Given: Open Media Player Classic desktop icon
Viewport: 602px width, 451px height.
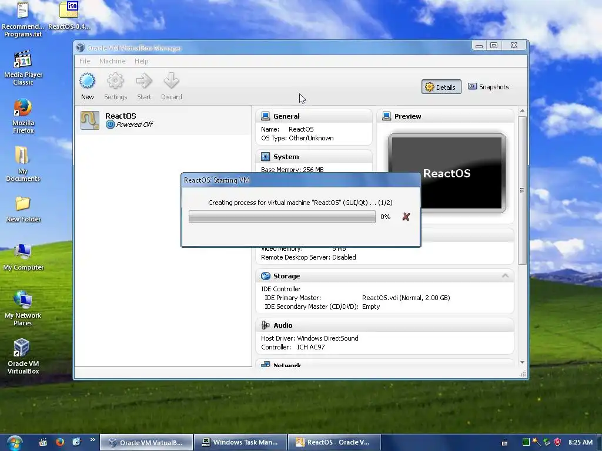Looking at the screenshot, I should click(23, 68).
